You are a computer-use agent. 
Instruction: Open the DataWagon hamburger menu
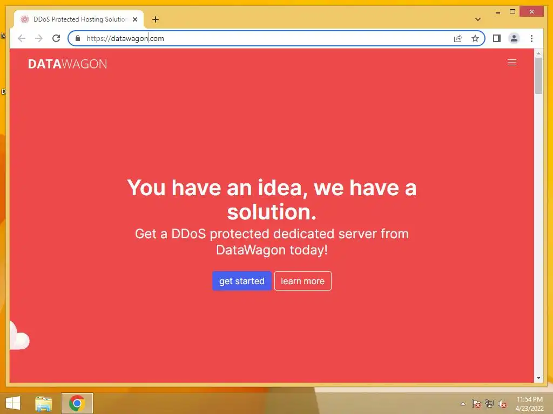coord(512,63)
